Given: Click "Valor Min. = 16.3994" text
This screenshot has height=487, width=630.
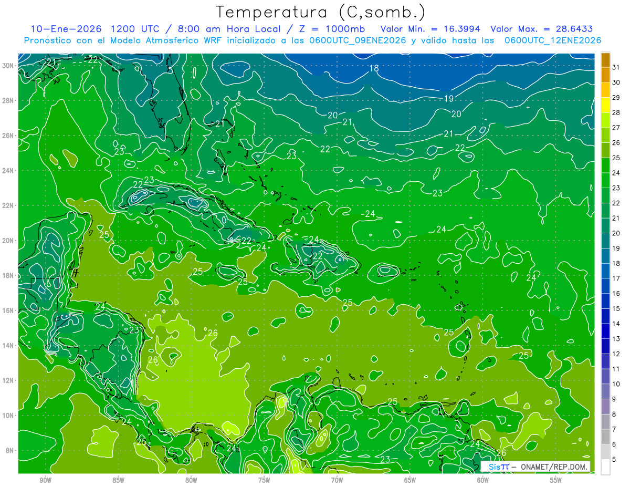Looking at the screenshot, I should pos(431,28).
